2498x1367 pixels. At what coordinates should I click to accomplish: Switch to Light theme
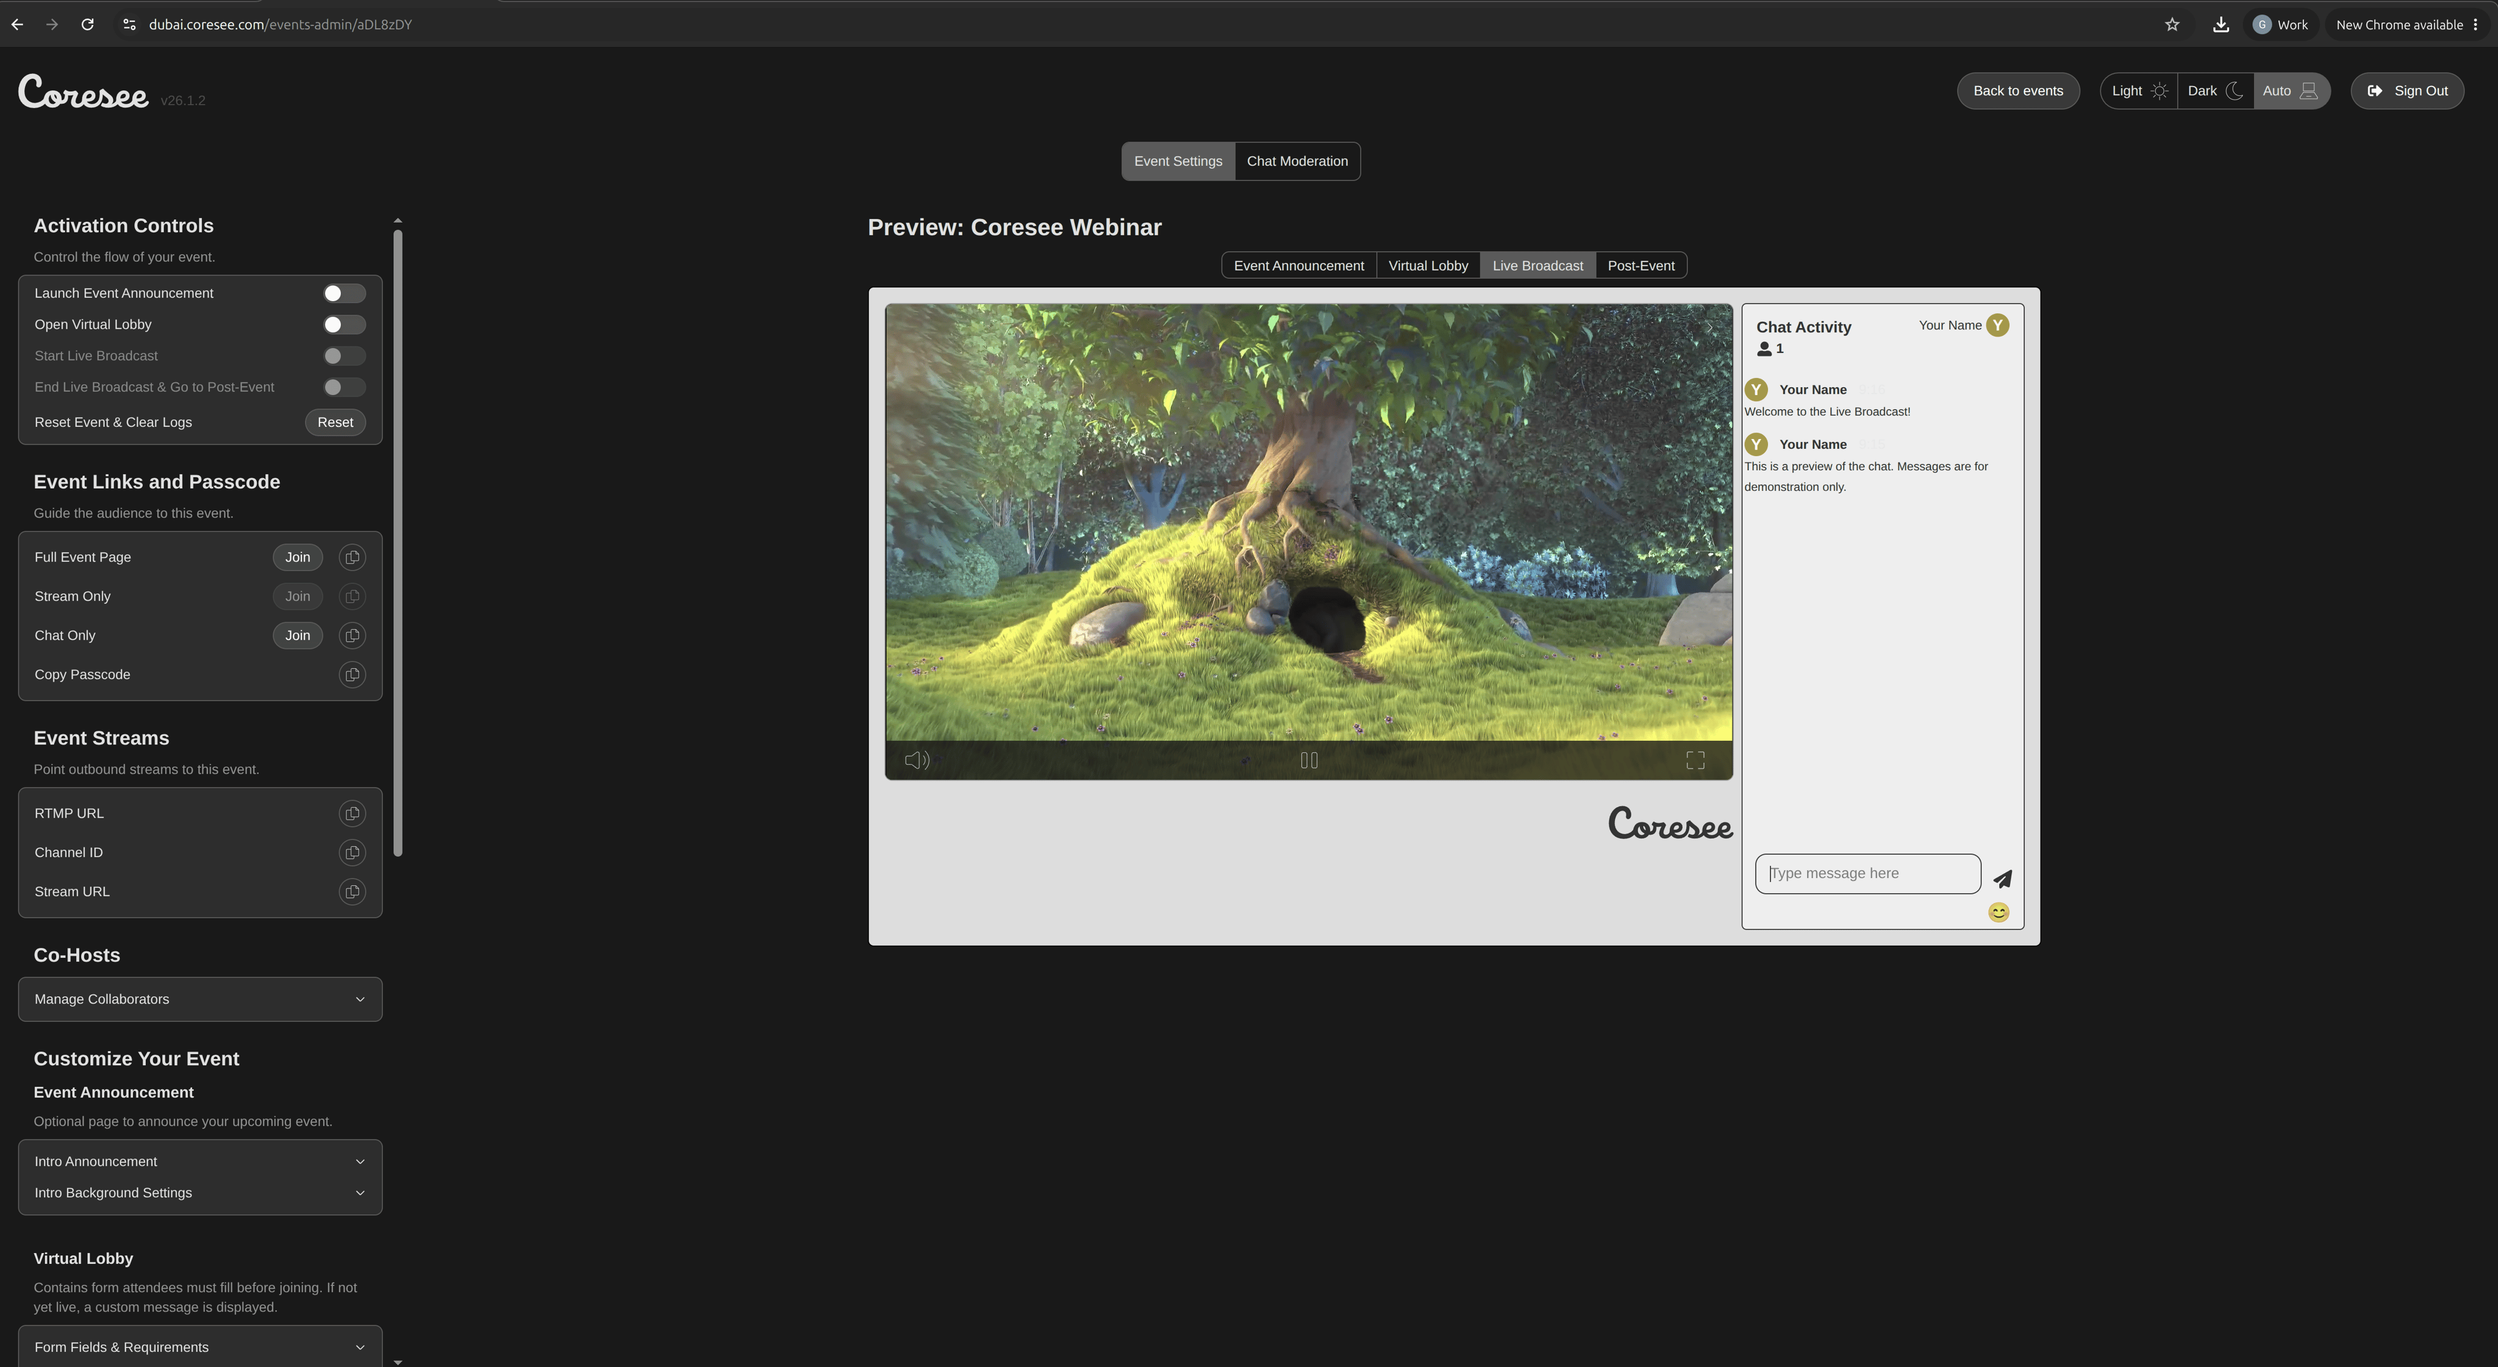pyautogui.click(x=2139, y=91)
